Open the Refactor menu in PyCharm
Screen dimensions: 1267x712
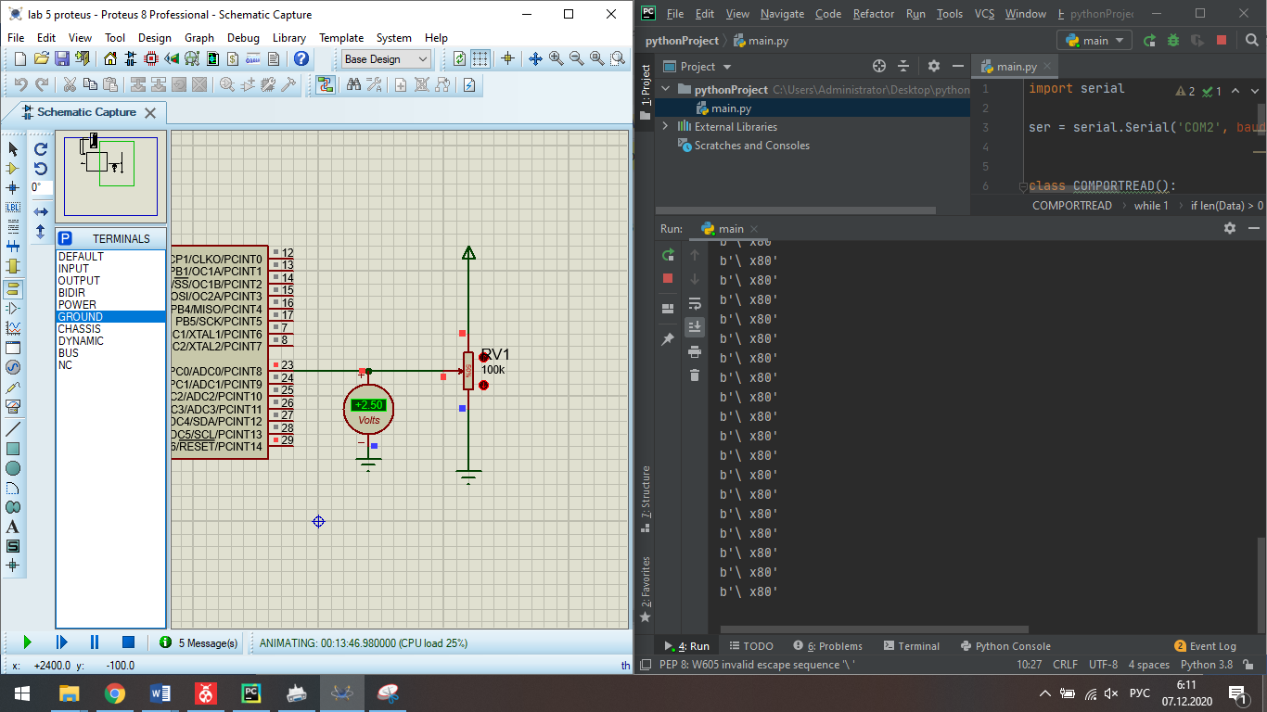click(874, 14)
